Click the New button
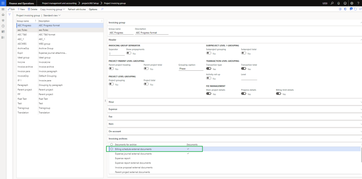Viewport: 362px width, 179px height. pyautogui.click(x=21, y=9)
